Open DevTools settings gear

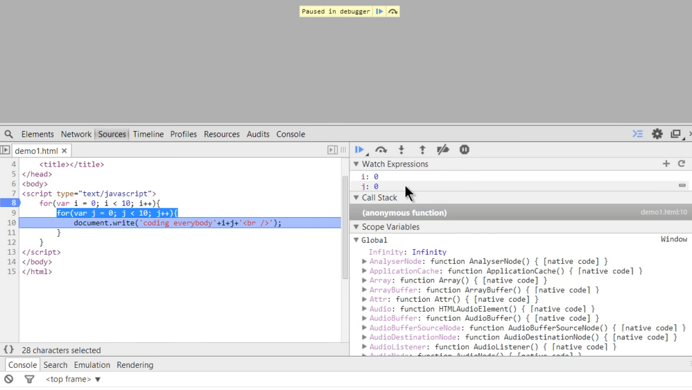tap(657, 134)
